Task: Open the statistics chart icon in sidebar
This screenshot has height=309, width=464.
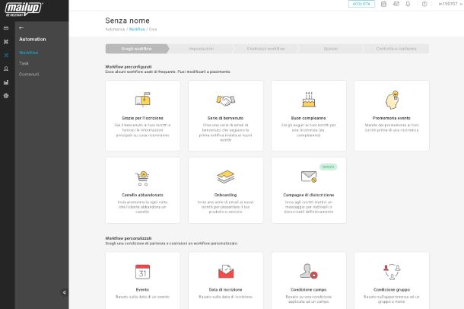Action: pos(6,82)
